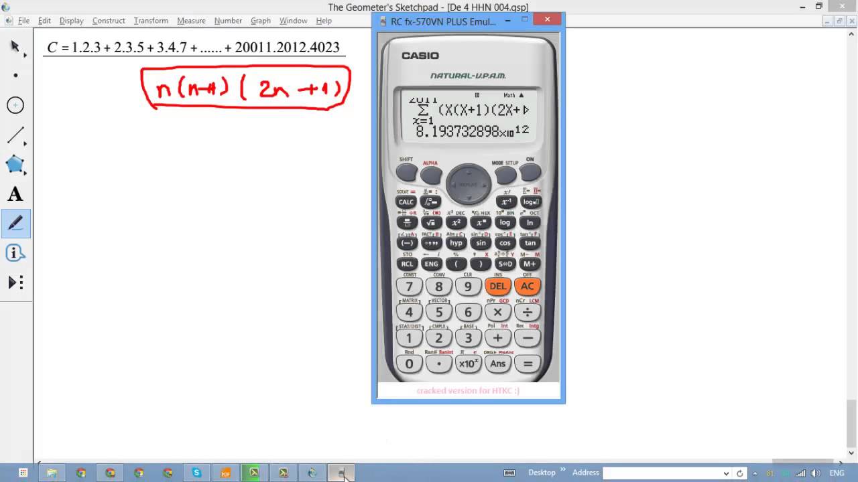Click the M+ key
This screenshot has width=858, height=482.
(x=530, y=264)
